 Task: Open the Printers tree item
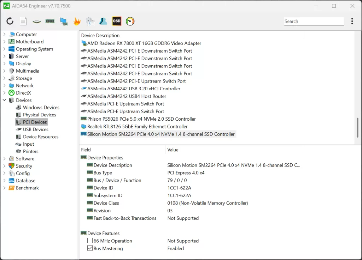30,152
